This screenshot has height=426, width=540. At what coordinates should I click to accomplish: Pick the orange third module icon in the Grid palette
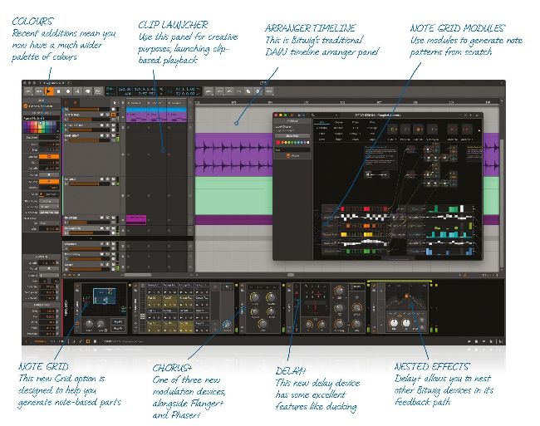(x=418, y=130)
